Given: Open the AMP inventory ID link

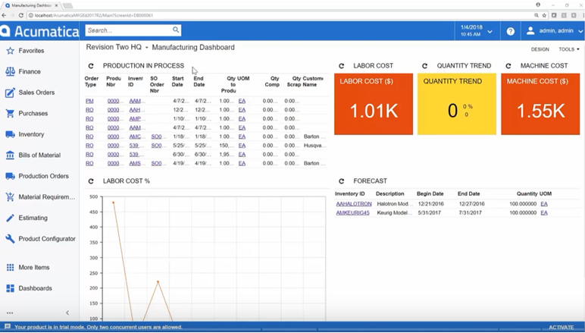Looking at the screenshot, I should [135, 119].
